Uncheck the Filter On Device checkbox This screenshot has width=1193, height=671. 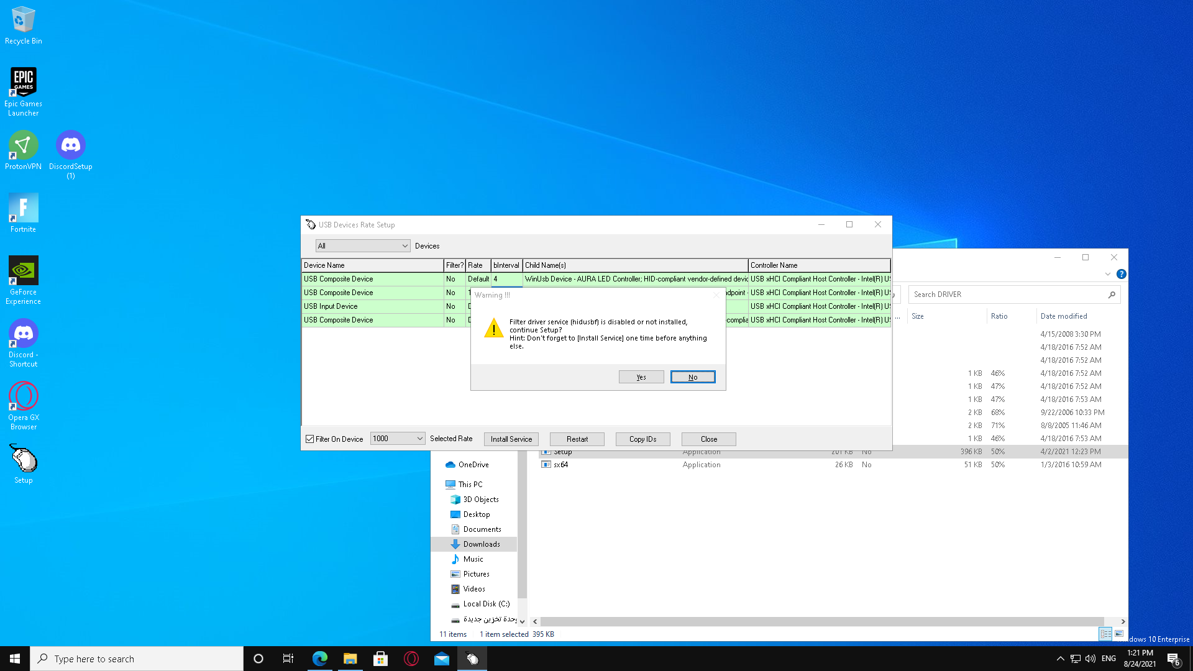(x=309, y=439)
